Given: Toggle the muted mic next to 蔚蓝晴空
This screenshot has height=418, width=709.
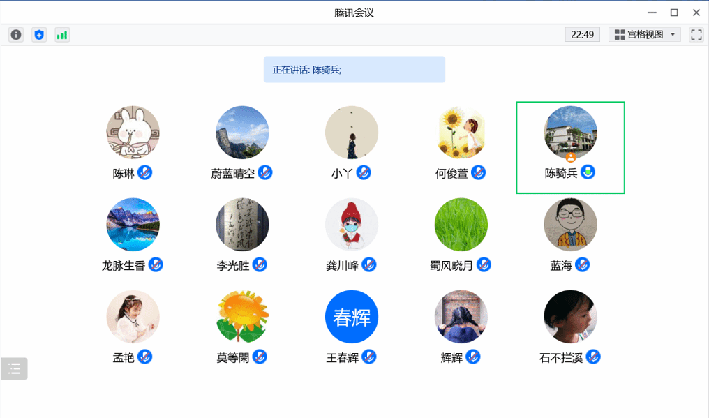Looking at the screenshot, I should [265, 172].
